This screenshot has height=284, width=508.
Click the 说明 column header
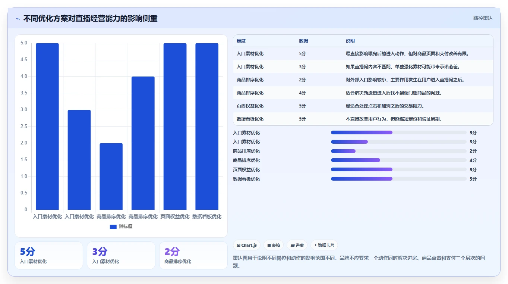click(350, 41)
